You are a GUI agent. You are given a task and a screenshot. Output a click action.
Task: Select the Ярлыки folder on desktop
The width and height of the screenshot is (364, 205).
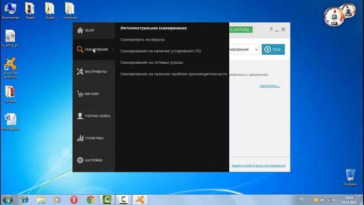click(10, 94)
